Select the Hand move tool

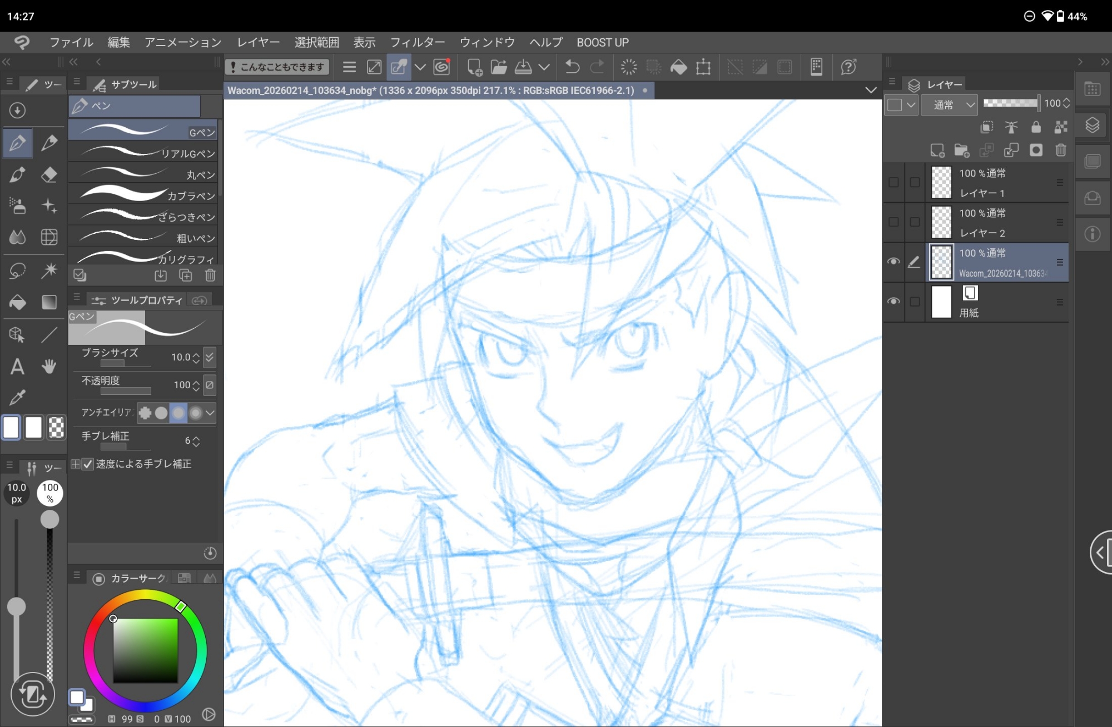pos(49,367)
